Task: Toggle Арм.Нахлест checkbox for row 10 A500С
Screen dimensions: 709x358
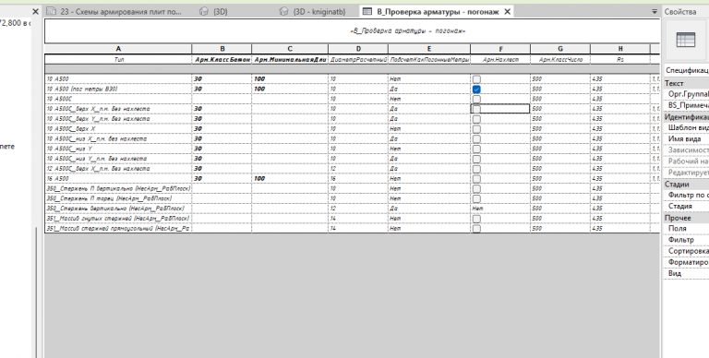Action: (476, 99)
